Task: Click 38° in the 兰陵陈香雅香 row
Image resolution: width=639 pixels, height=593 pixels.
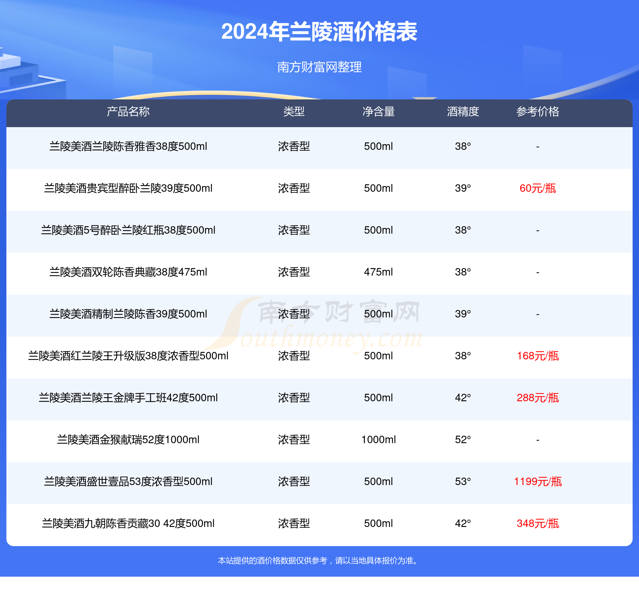Action: click(463, 146)
